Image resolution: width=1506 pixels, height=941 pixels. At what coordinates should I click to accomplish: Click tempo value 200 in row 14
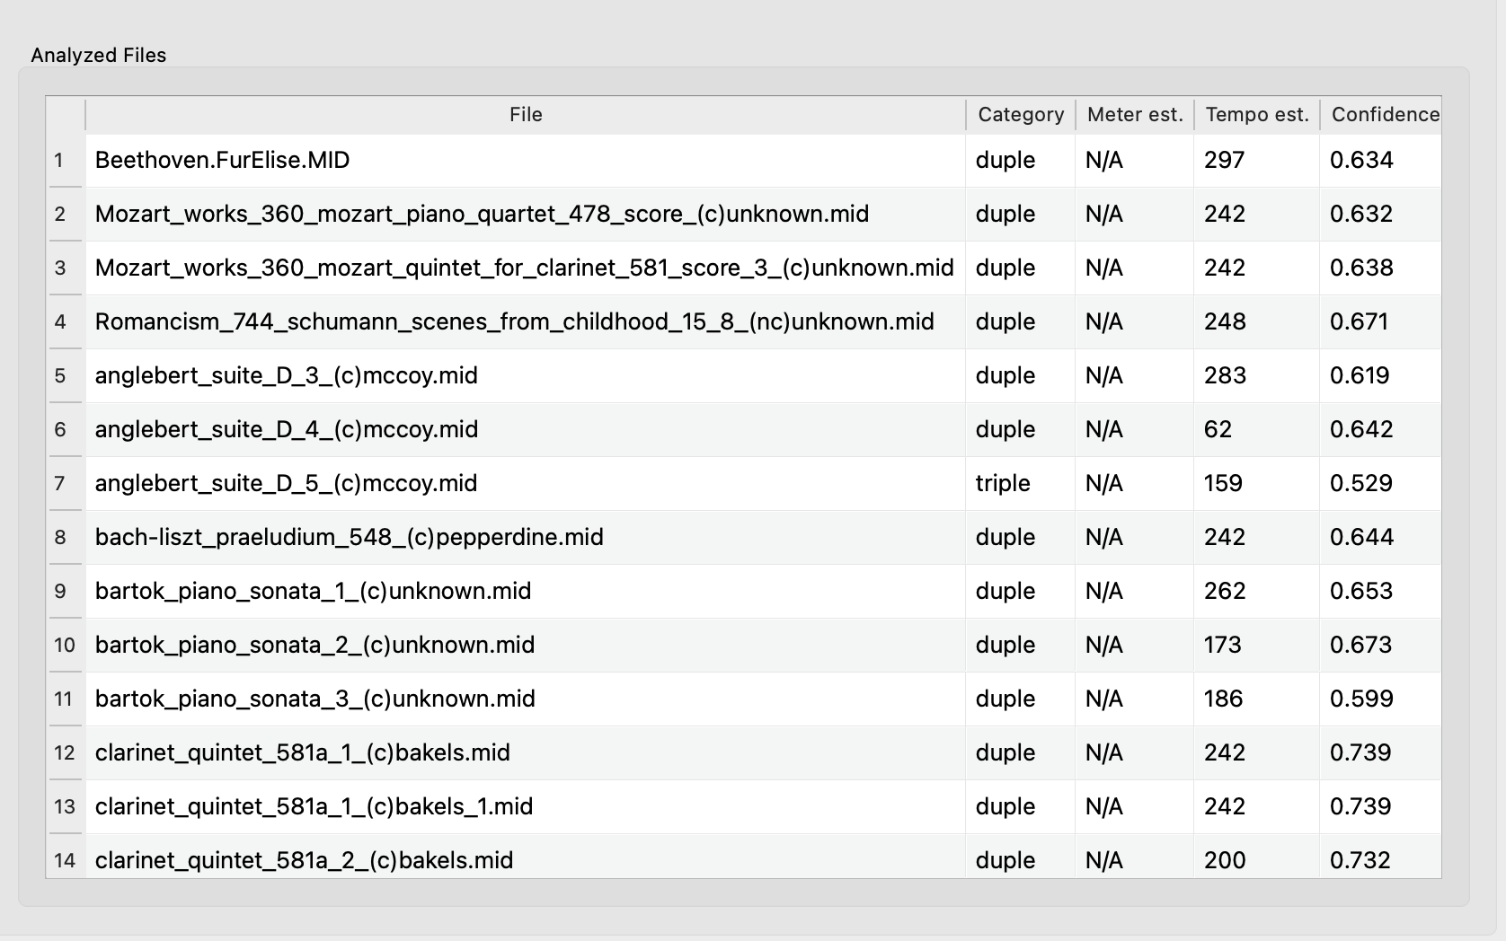(1224, 860)
